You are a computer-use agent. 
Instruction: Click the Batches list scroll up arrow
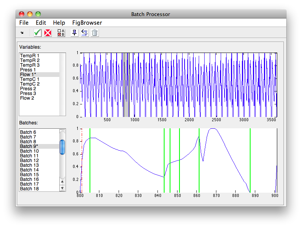[x=62, y=181]
